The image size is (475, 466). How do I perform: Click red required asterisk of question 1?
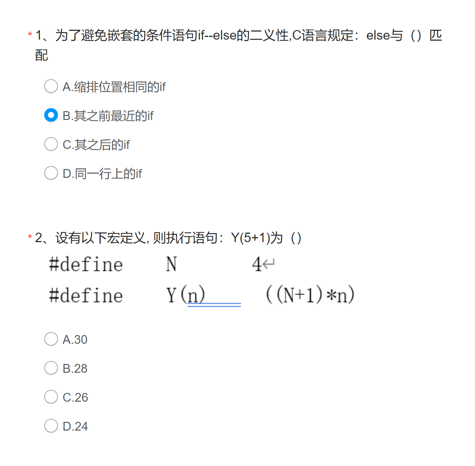point(30,35)
